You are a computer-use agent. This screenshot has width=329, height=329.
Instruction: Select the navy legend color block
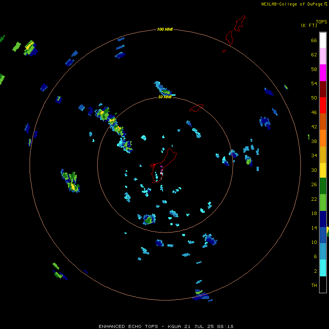tap(323, 219)
